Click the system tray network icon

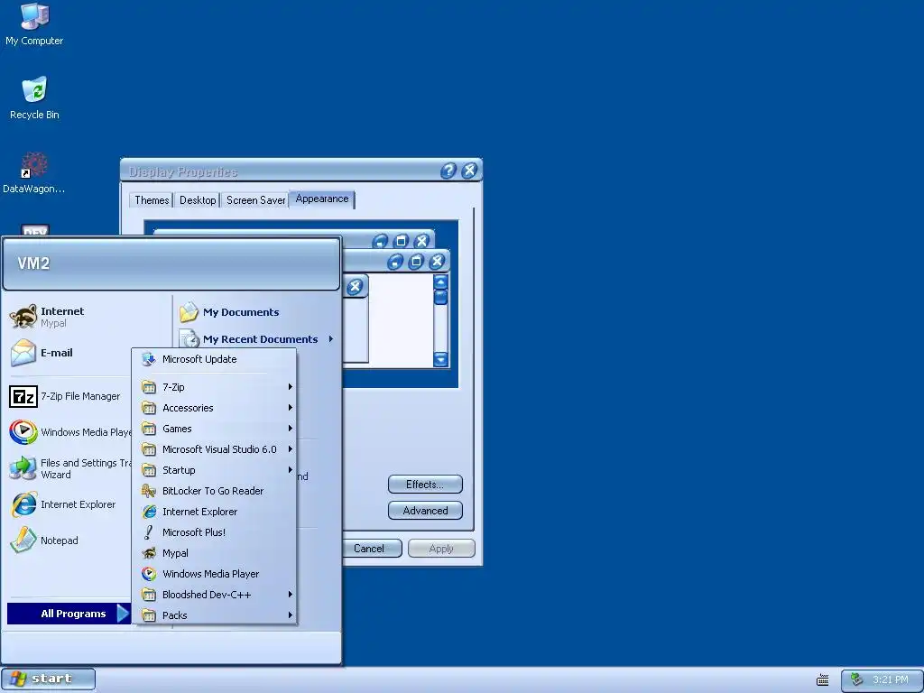pyautogui.click(x=857, y=679)
